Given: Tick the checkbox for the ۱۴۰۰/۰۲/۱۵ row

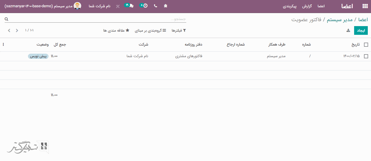Looking at the screenshot, I should tap(366, 56).
